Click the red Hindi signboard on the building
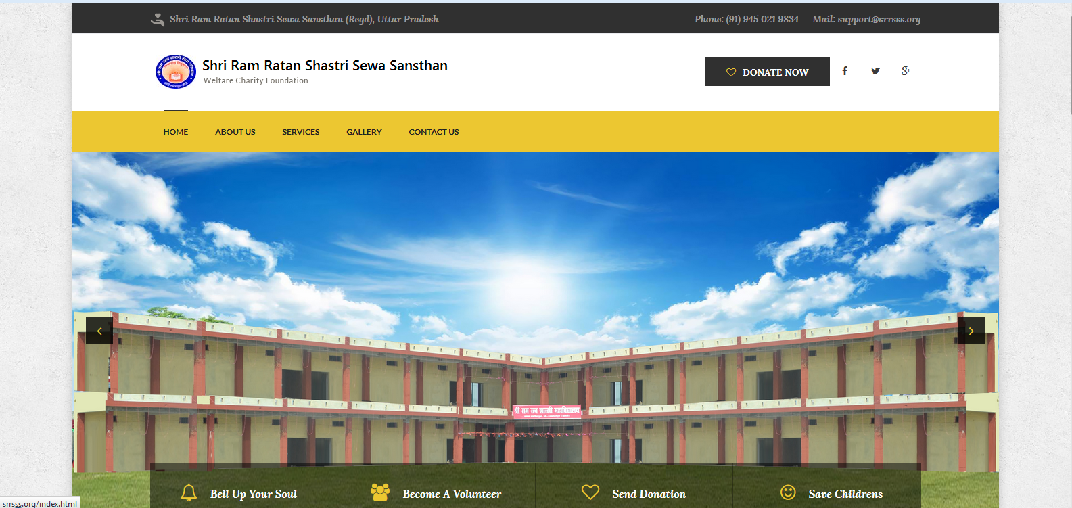 click(547, 411)
